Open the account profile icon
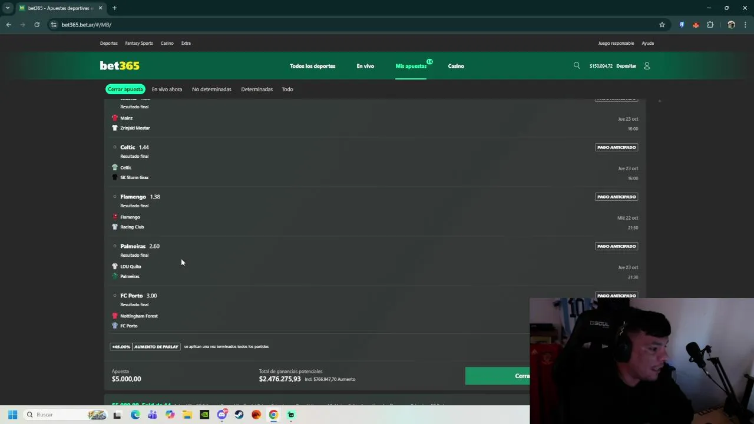This screenshot has height=424, width=754. pos(647,66)
